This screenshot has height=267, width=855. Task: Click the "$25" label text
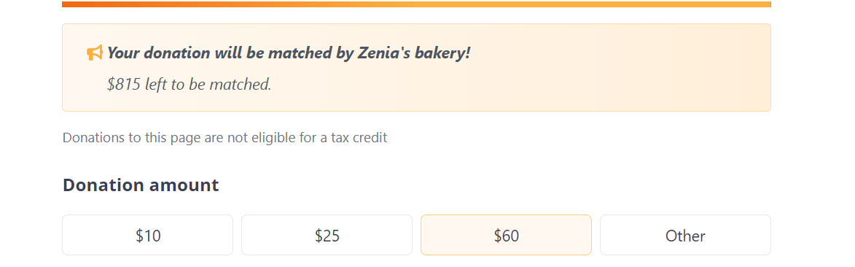327,236
